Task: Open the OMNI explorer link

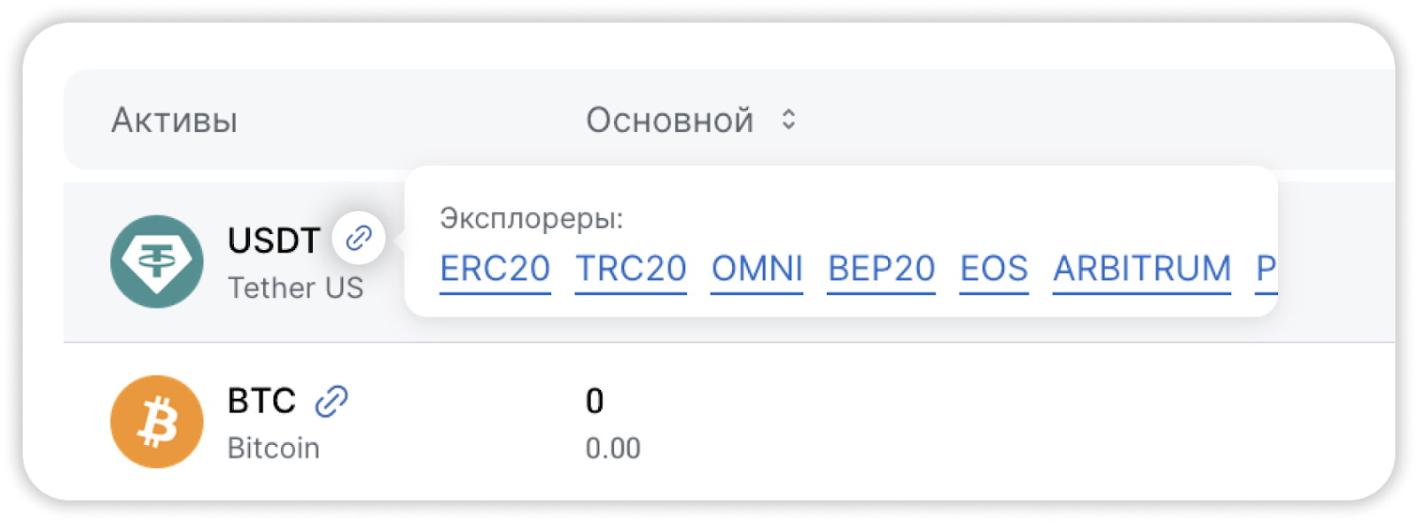Action: point(757,269)
